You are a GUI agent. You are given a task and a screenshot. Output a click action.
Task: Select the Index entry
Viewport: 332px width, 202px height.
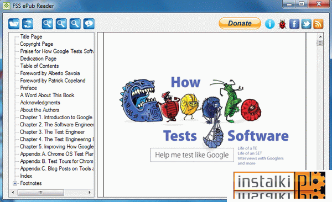pos(26,176)
